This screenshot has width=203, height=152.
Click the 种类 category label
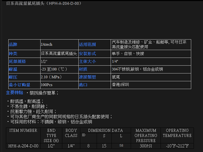pyautogui.click(x=13, y=54)
